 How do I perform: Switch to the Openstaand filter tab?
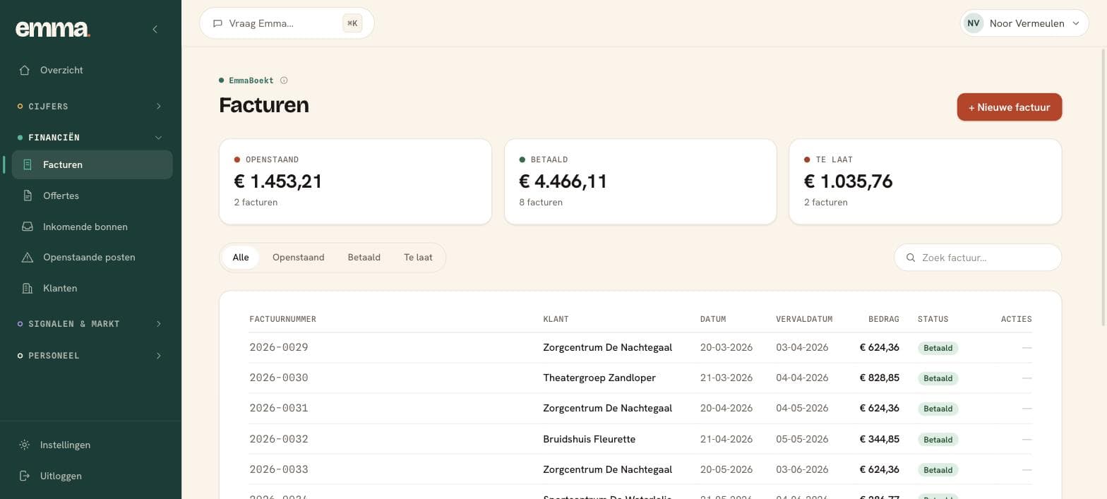click(x=299, y=257)
